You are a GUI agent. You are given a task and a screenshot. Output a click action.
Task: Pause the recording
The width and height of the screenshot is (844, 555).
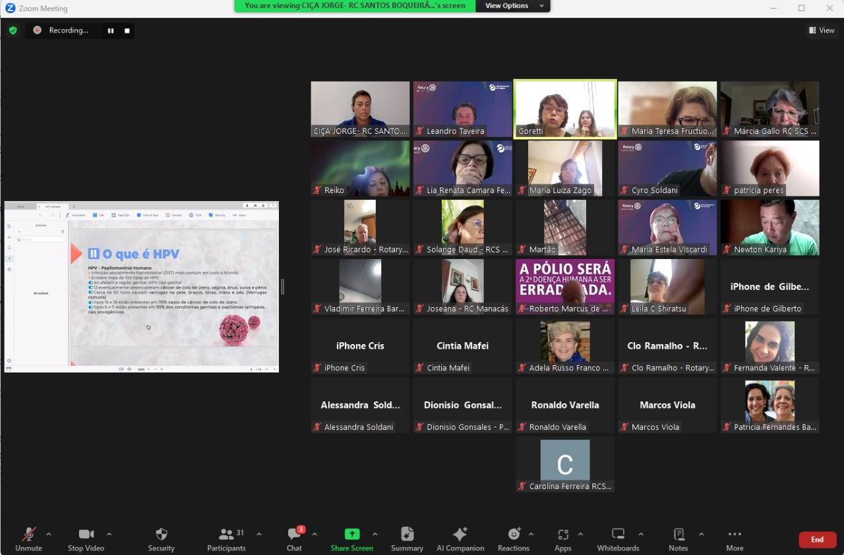point(111,30)
